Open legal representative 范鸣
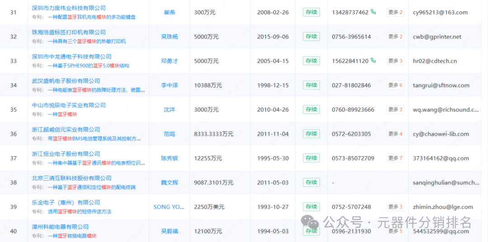 click(x=169, y=134)
